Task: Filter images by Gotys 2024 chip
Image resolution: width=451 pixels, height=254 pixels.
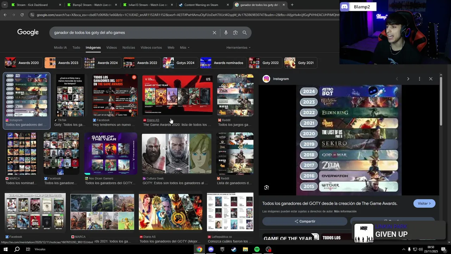Action: pos(180,63)
